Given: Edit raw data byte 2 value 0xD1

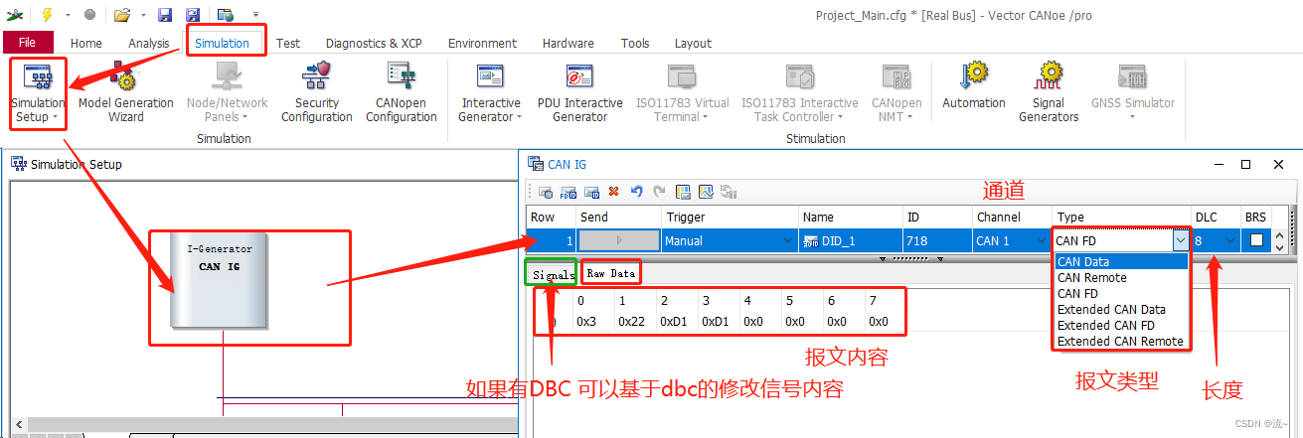Looking at the screenshot, I should (674, 321).
